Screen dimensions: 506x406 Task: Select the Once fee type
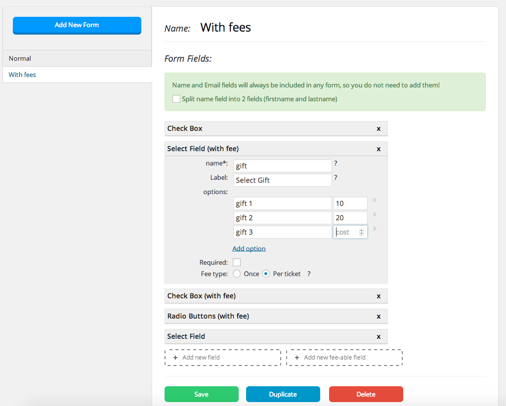pyautogui.click(x=237, y=274)
